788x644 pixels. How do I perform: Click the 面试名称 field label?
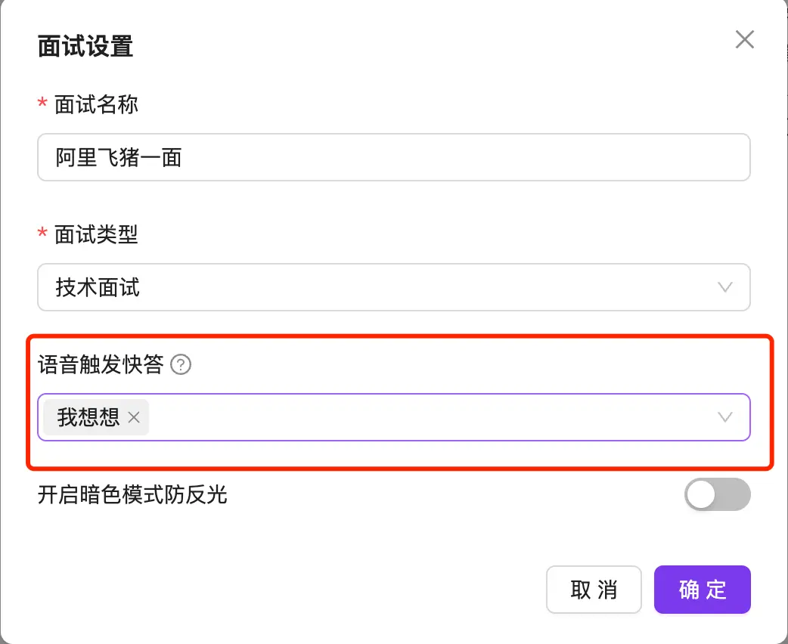click(x=96, y=104)
